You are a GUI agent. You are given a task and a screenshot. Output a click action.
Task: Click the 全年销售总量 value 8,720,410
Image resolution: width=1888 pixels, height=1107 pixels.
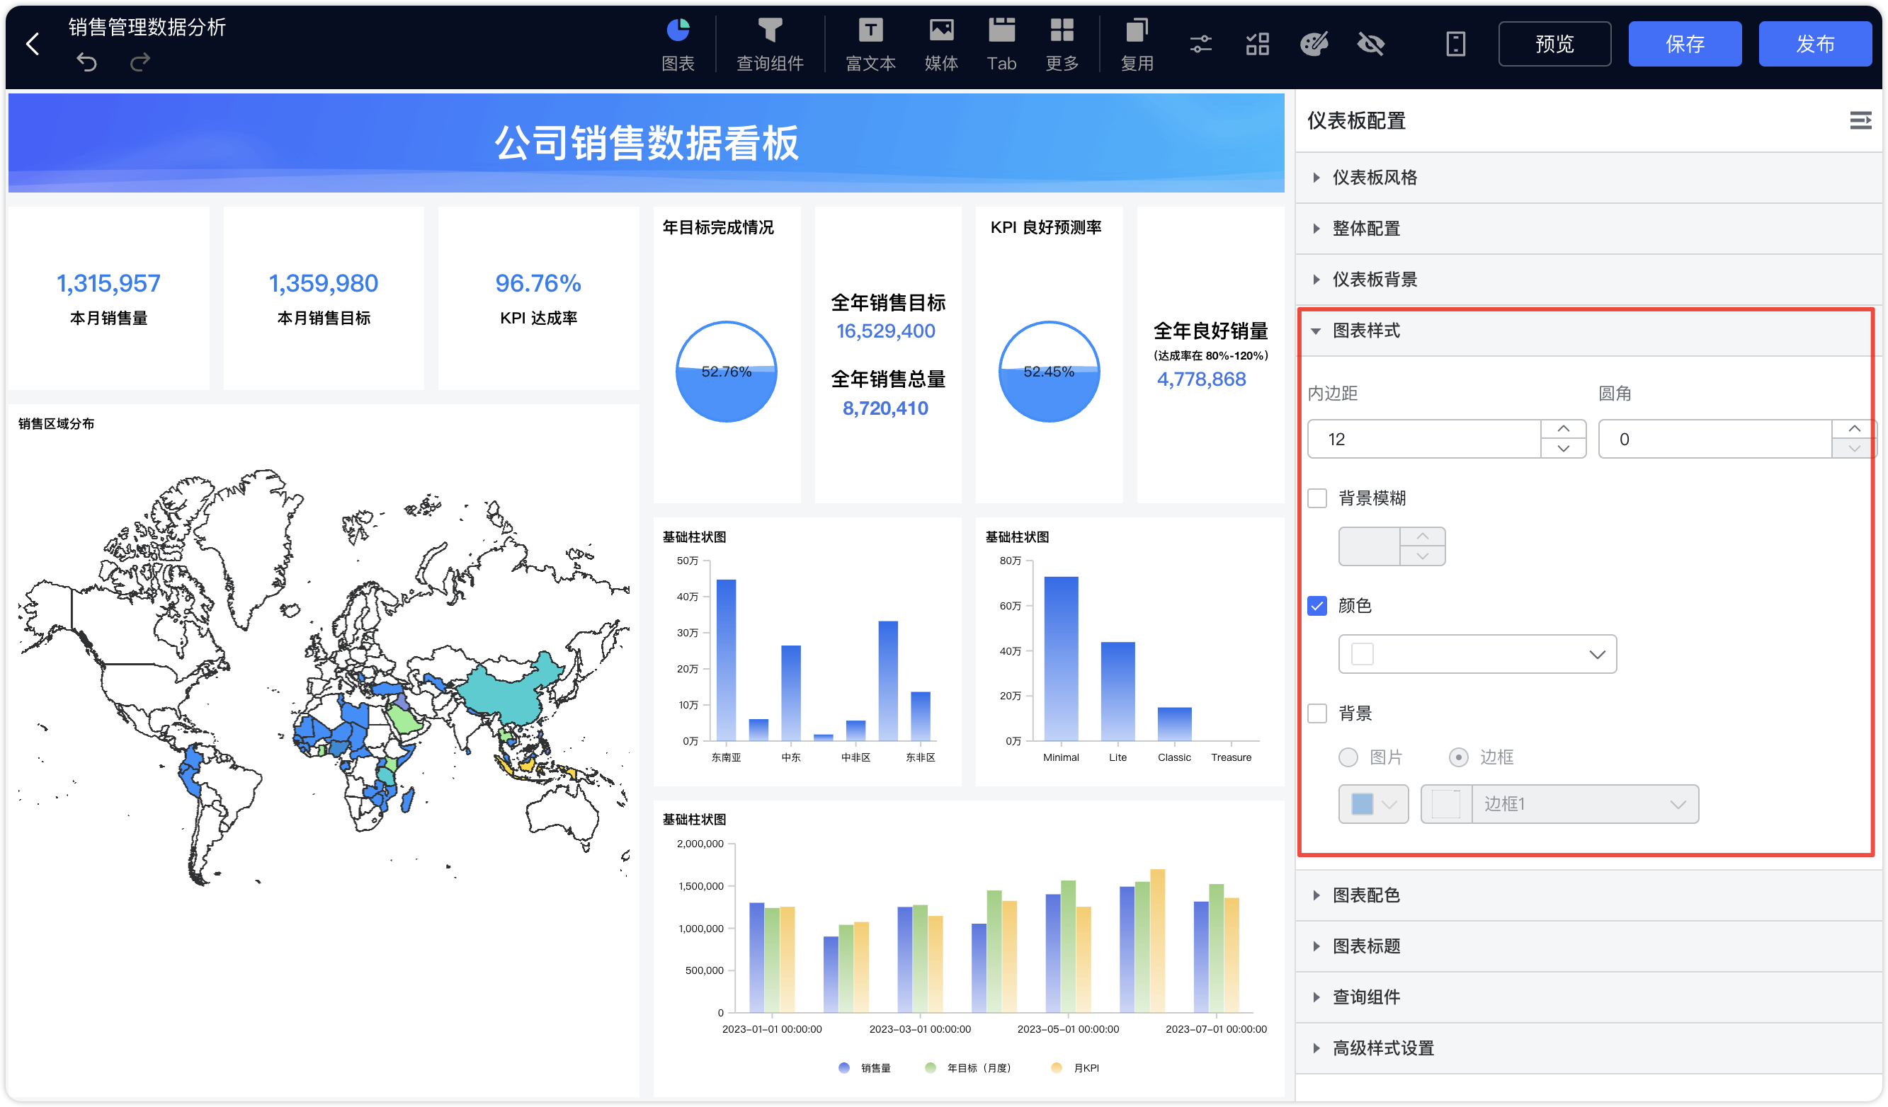click(x=885, y=408)
